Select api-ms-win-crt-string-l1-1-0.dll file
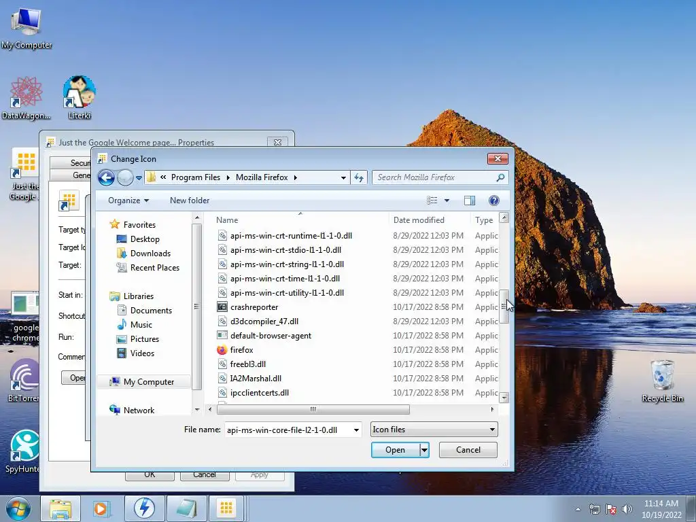The image size is (696, 522). point(288,264)
